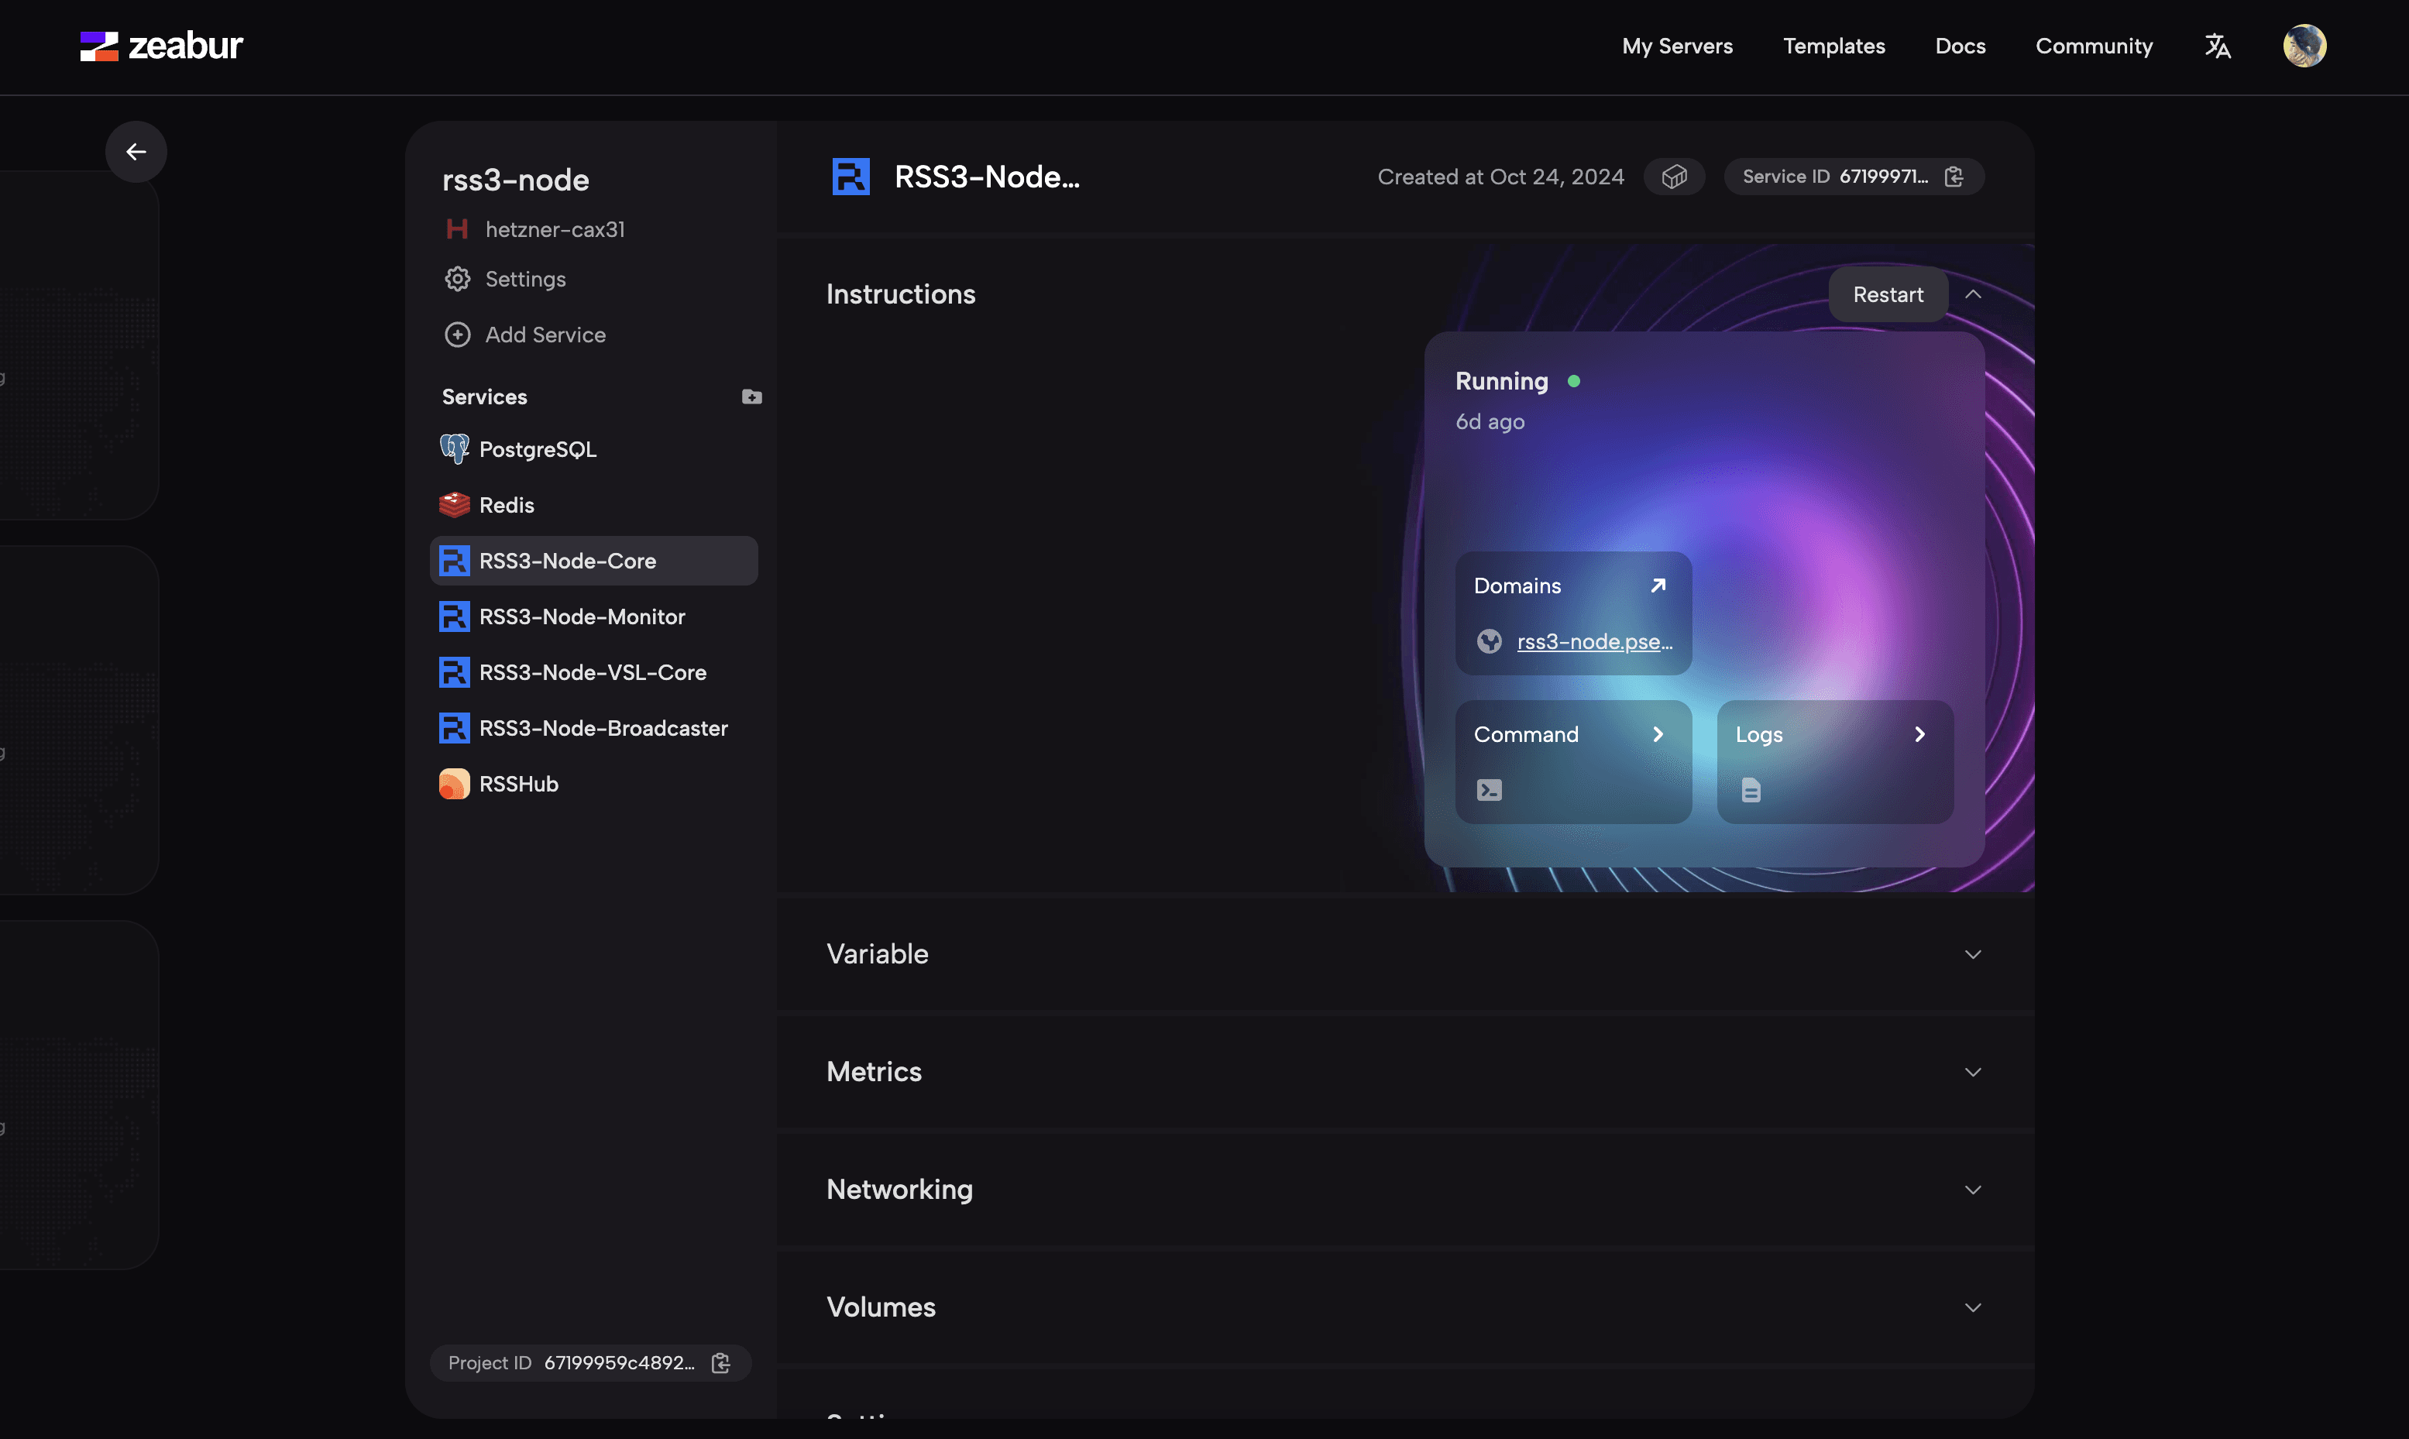The image size is (2409, 1439).
Task: Open the Logs card
Action: tap(1835, 762)
